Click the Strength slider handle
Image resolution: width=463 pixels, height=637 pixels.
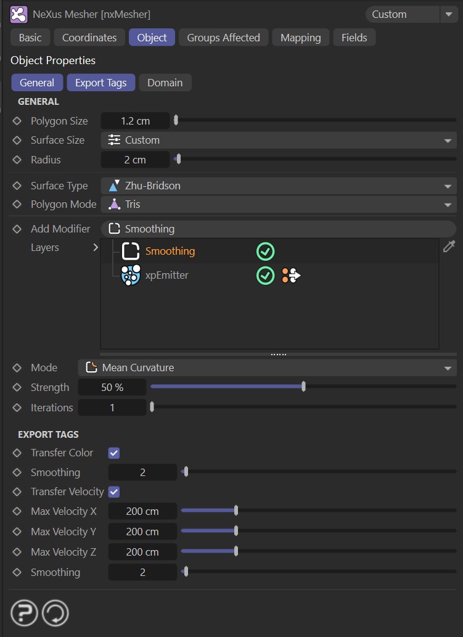pos(303,387)
